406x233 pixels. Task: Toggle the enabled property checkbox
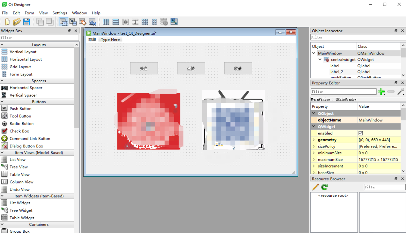click(x=360, y=133)
